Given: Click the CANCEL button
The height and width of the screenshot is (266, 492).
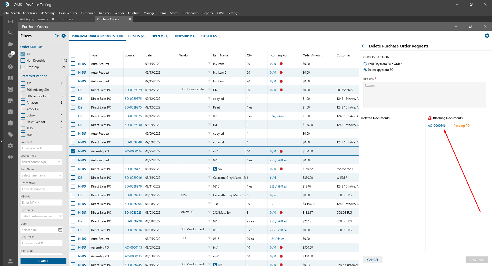Looking at the screenshot, I should [x=373, y=260].
